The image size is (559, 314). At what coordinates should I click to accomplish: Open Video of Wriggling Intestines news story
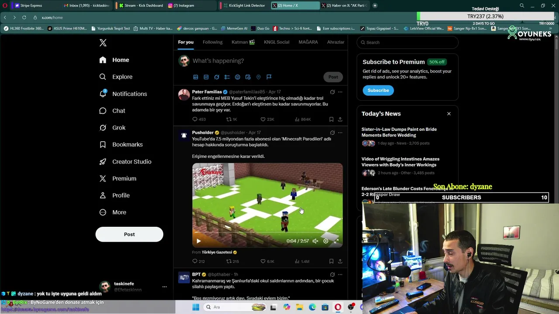click(400, 162)
